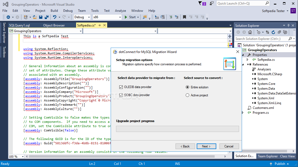The width and height of the screenshot is (298, 167).
Task: Select the Properties node in Solution Explorer
Action: point(260,55)
